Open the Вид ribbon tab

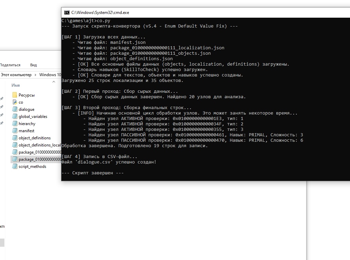pos(34,65)
